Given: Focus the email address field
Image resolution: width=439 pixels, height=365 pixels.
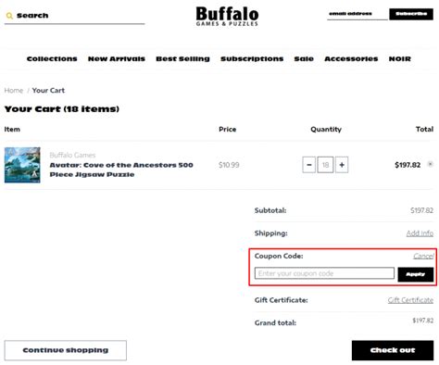Looking at the screenshot, I should point(357,14).
